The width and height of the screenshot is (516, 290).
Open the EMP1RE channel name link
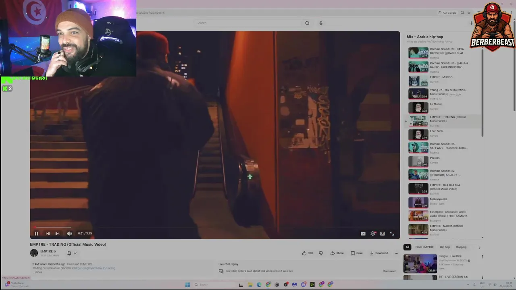[x=47, y=251]
